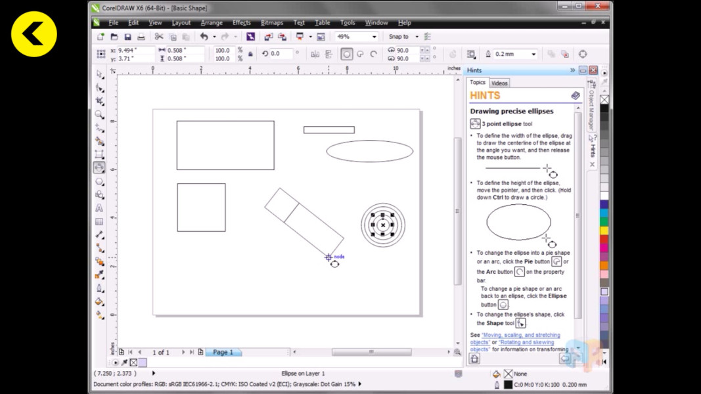This screenshot has height=394, width=701.
Task: Open the undo history dropdown arrow
Action: (x=214, y=37)
